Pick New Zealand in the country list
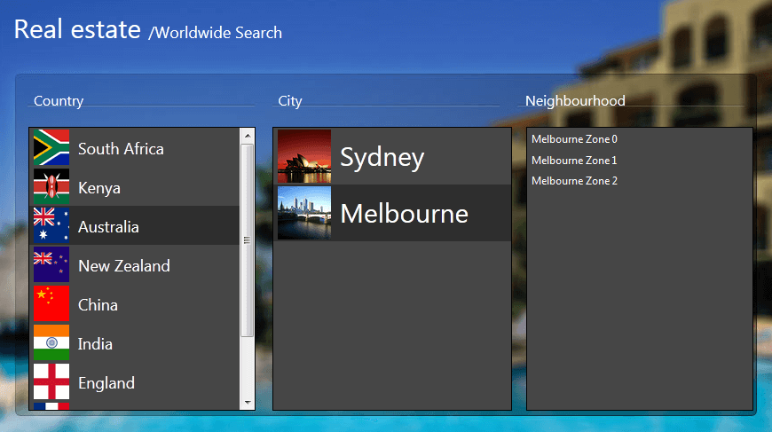The image size is (772, 432). [123, 266]
